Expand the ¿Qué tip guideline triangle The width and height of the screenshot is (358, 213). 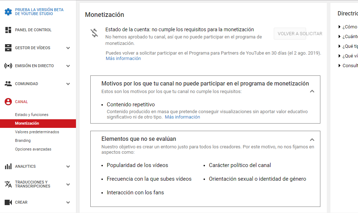339,46
